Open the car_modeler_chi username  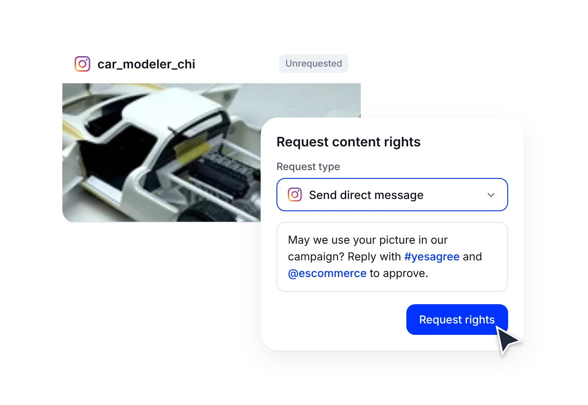click(146, 64)
